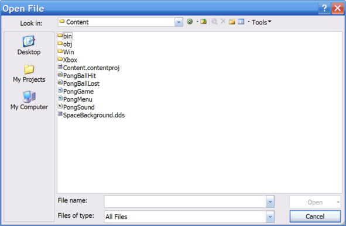Viewport: 346px width, 226px height.
Task: Create a new folder icon
Action: (232, 22)
